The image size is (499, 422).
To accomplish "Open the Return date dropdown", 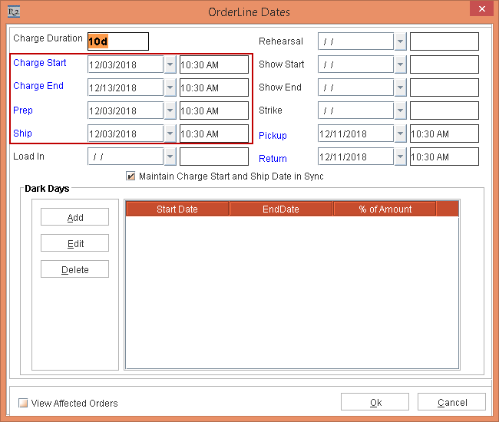I will coord(400,157).
